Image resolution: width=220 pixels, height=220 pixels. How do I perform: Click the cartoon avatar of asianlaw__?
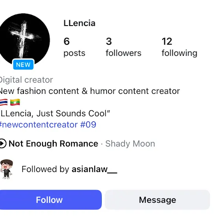[x=6, y=169]
